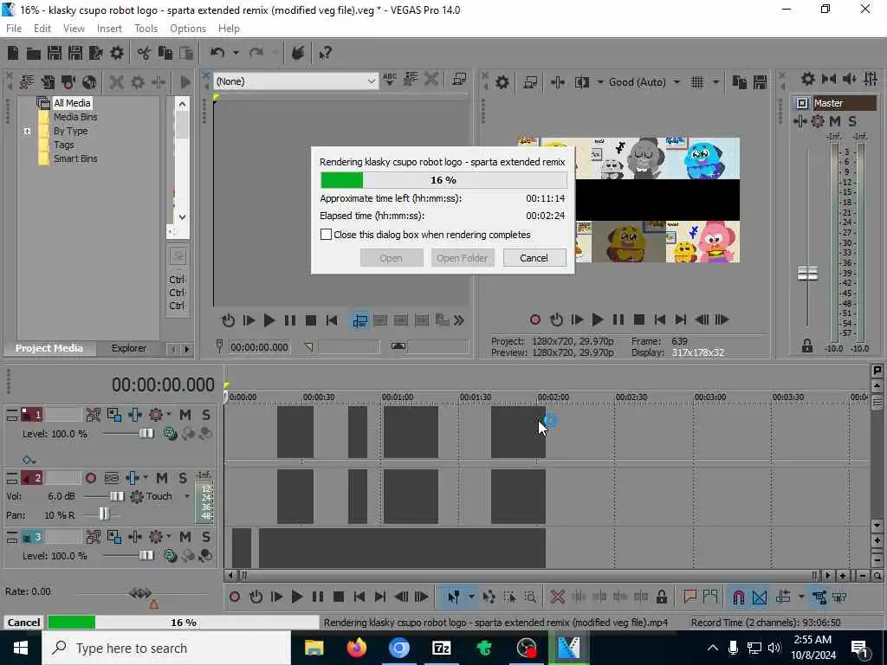Screen dimensions: 887x665
Task: Click the Master bus settings gear icon
Action: pos(808,79)
